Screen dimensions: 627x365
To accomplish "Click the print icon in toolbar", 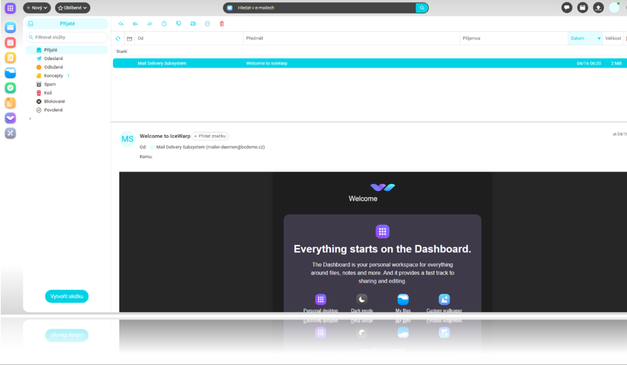I will [x=193, y=24].
